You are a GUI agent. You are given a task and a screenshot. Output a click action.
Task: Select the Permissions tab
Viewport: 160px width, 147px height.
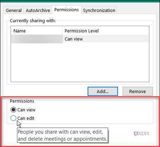point(66,10)
